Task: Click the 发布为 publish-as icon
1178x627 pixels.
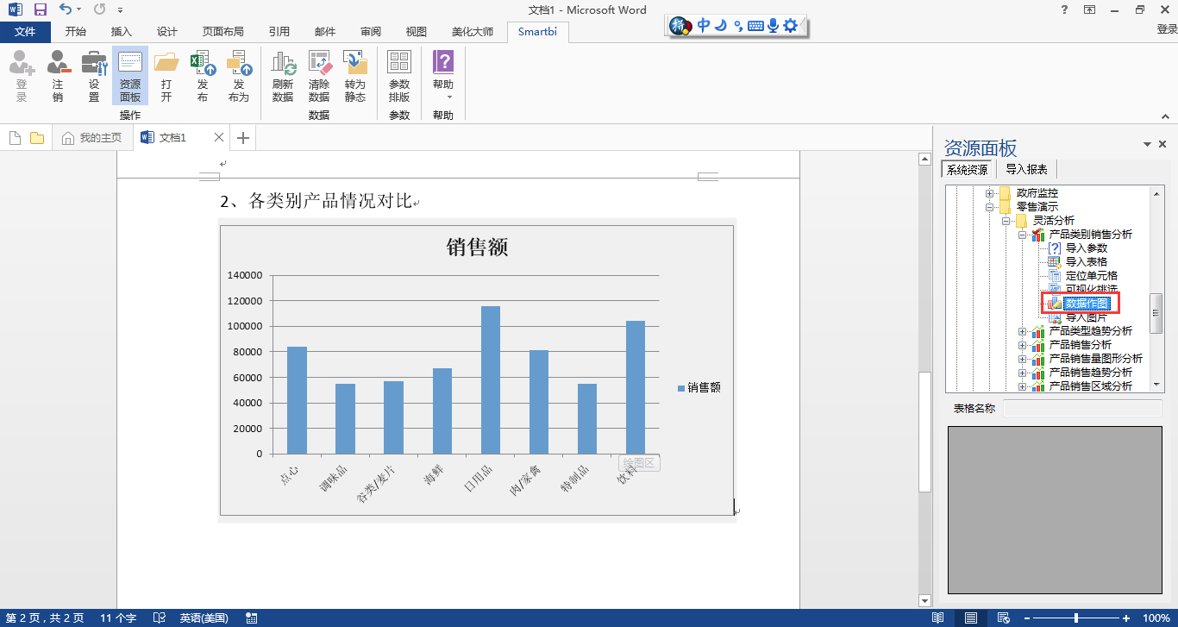Action: pos(239,76)
